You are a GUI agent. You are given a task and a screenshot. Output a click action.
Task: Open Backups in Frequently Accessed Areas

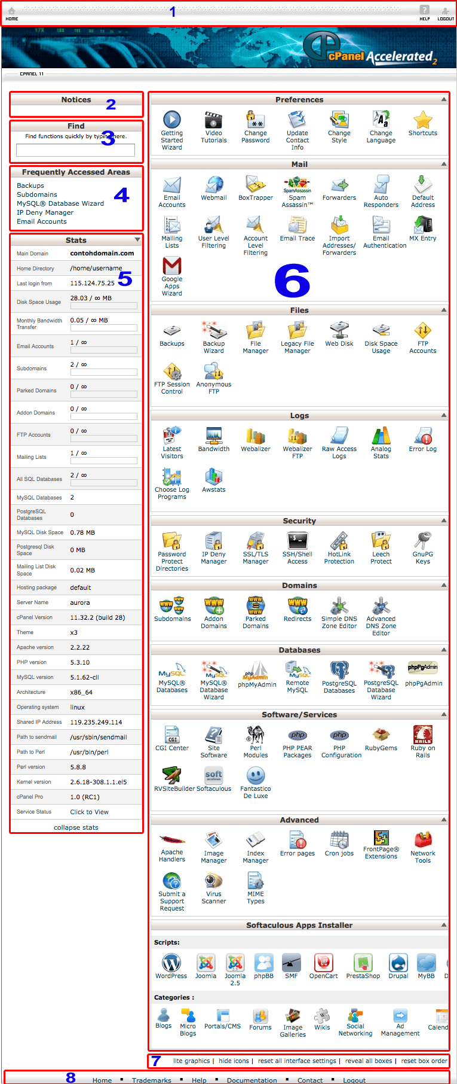[30, 185]
